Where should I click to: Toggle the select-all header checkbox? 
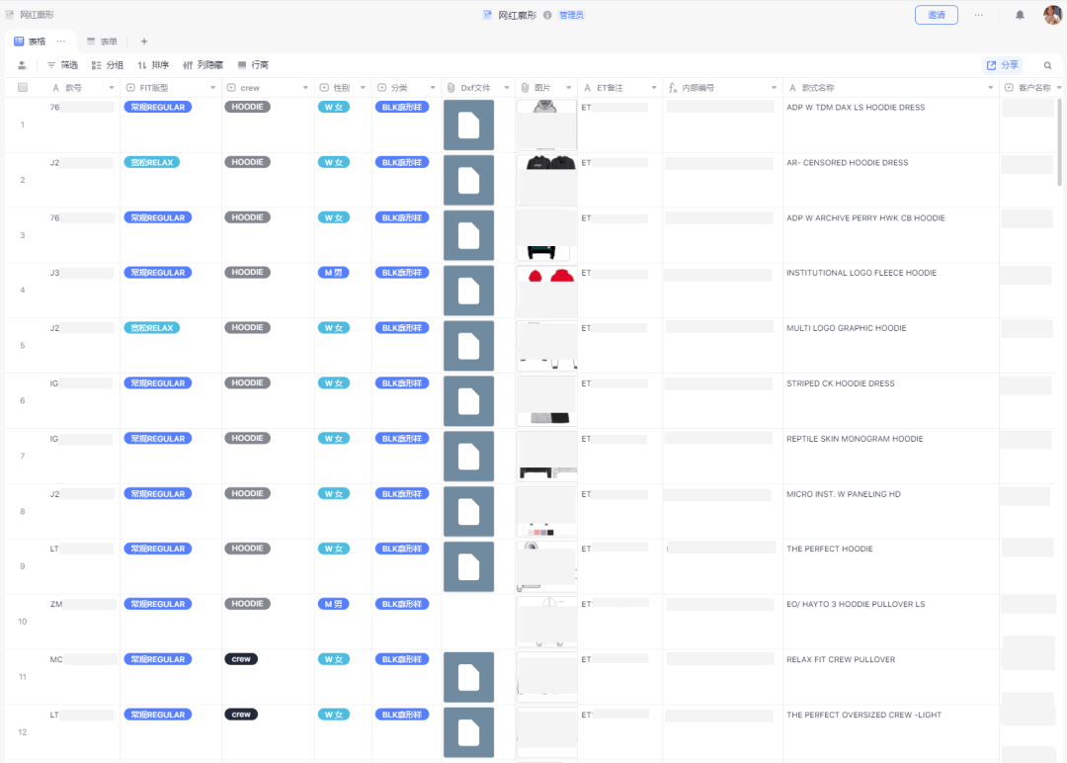tap(23, 87)
